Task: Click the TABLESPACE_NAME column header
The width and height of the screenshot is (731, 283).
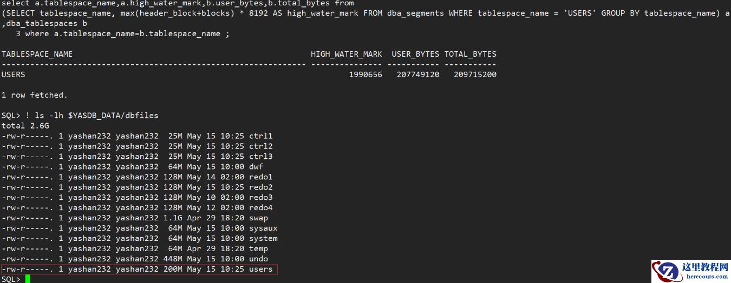Action: [x=37, y=54]
